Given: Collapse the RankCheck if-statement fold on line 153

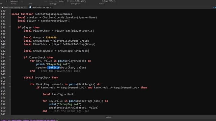Looking at the screenshot, I should pos(10,87).
